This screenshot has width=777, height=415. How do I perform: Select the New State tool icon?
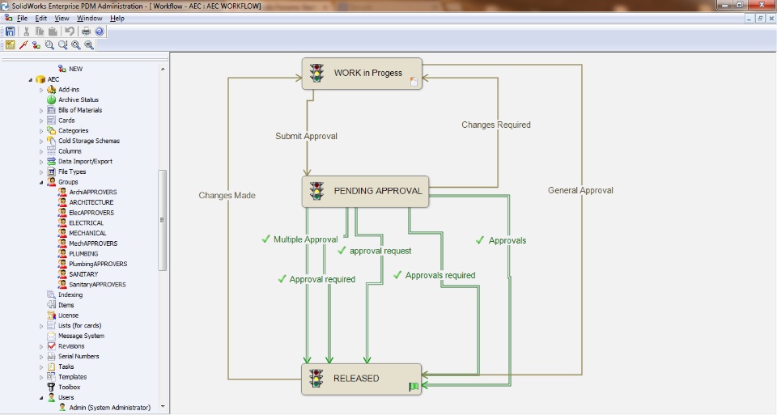[10, 45]
